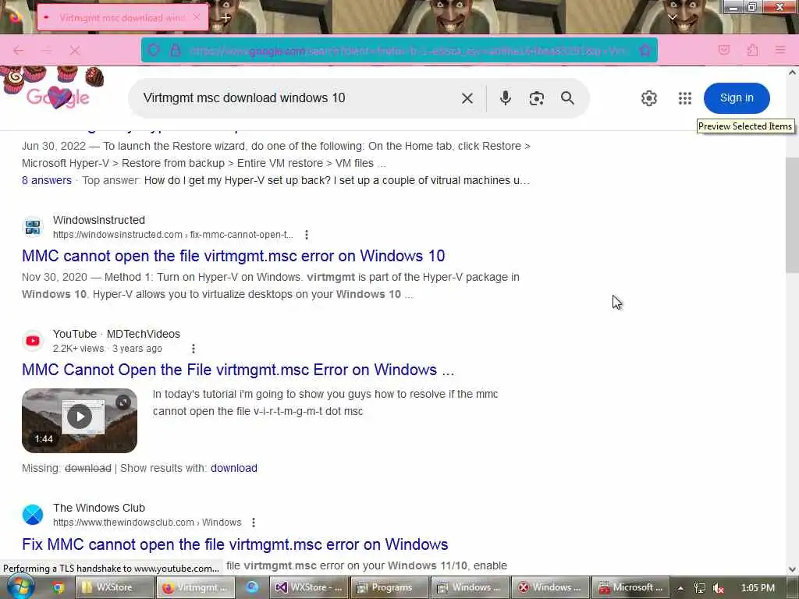Switch to WXStore folder taskbar item
This screenshot has height=599, width=799.
[x=114, y=587]
